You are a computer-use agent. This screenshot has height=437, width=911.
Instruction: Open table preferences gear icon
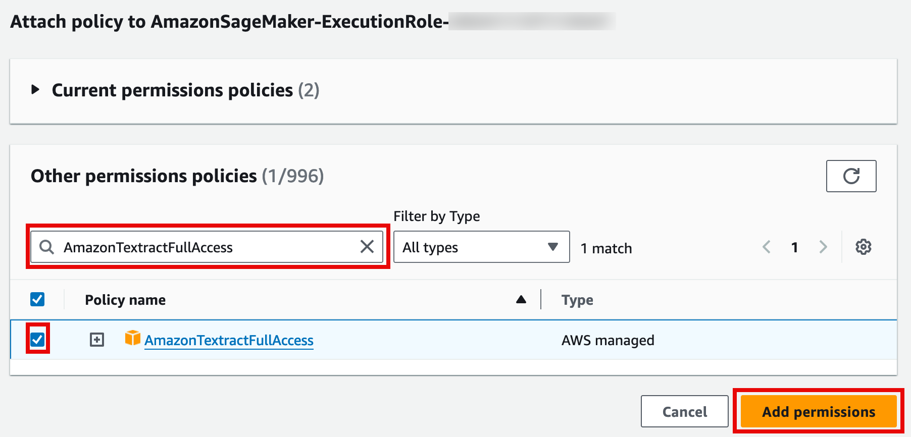(863, 247)
